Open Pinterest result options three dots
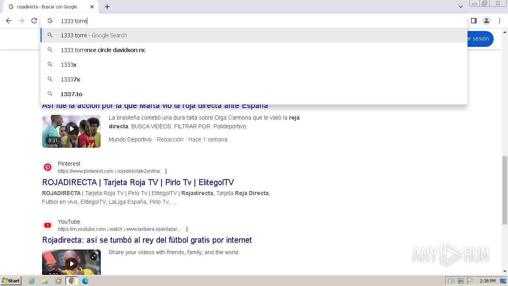 pos(166,171)
